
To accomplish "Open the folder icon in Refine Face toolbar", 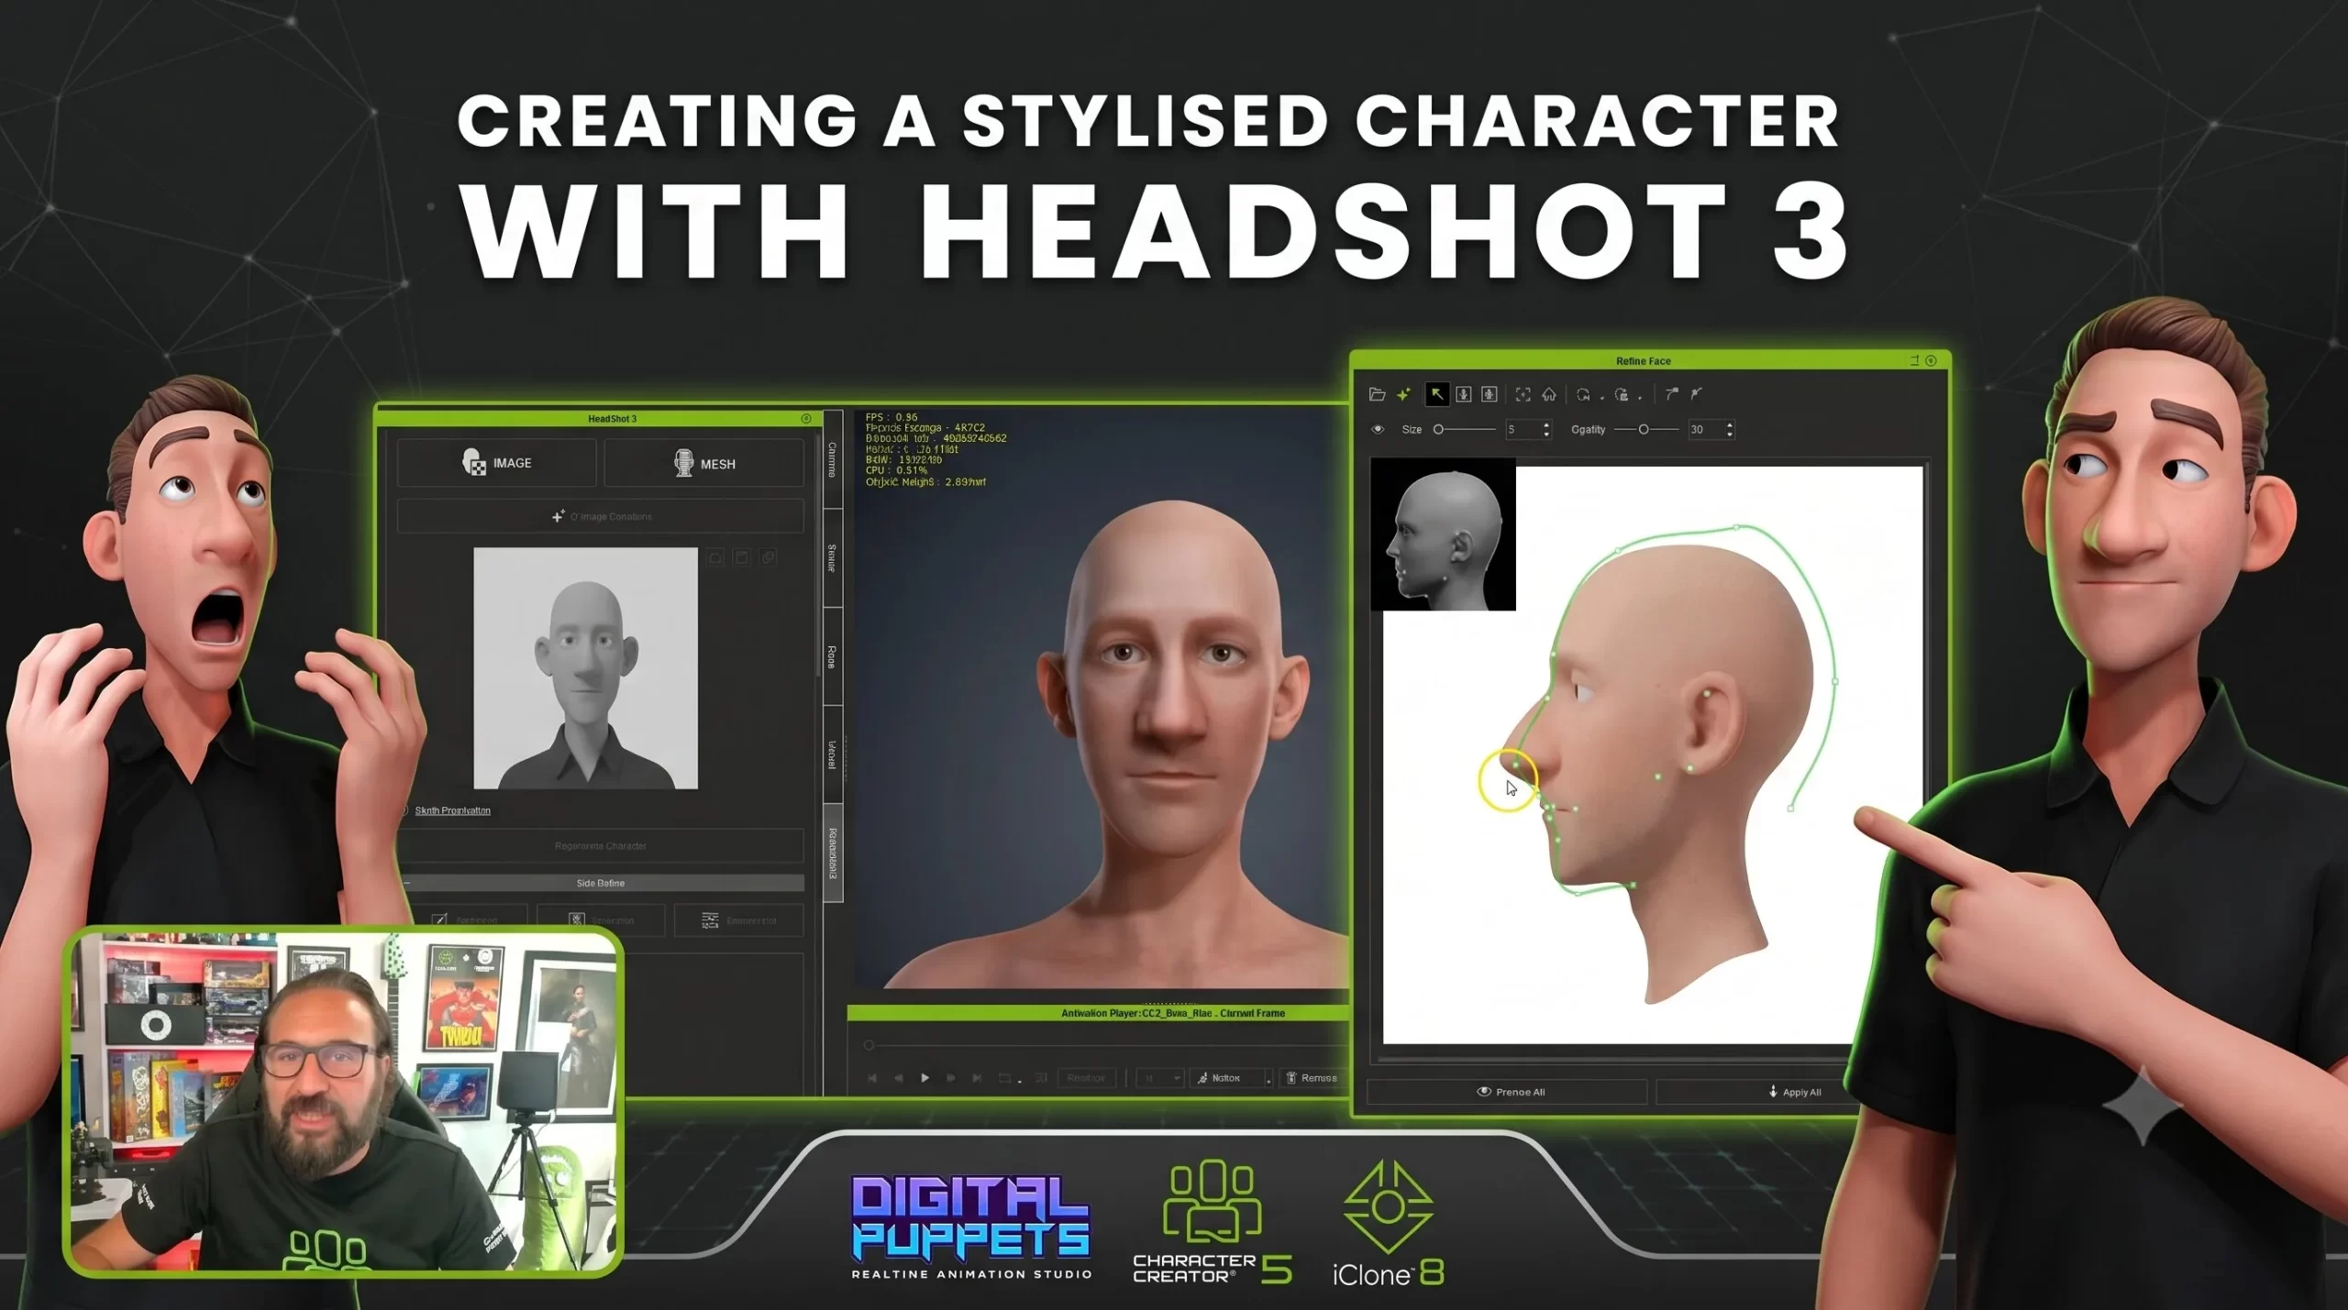I will click(1377, 394).
